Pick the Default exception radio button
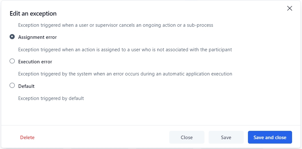 tap(12, 85)
